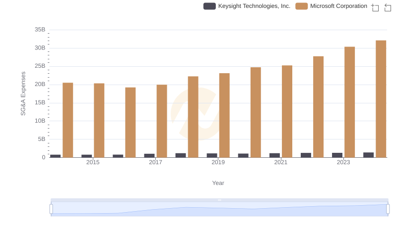Toggle Microsoft Corporation legend series
Viewport: 397px width, 228px height.
pyautogui.click(x=331, y=6)
